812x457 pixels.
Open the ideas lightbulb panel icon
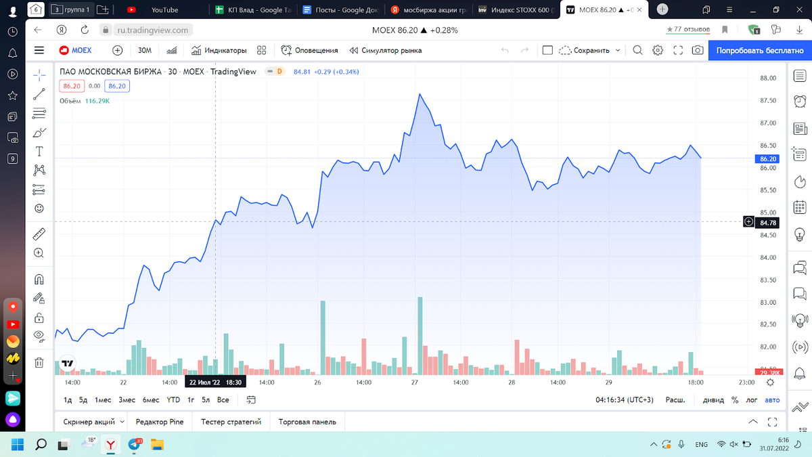pos(800,235)
